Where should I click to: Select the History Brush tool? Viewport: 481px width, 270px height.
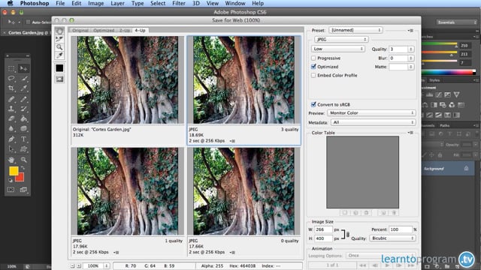click(x=23, y=109)
